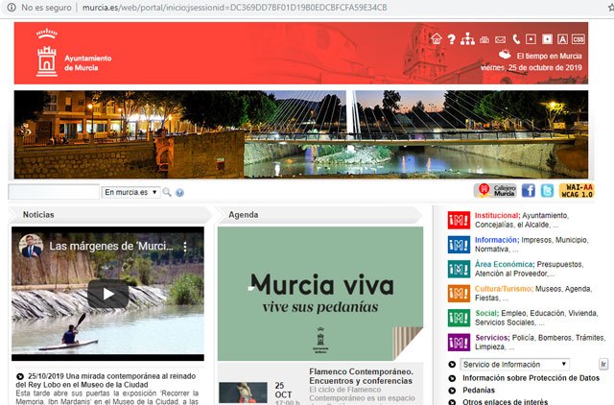Click the Twitter icon
The image size is (614, 405).
(546, 191)
